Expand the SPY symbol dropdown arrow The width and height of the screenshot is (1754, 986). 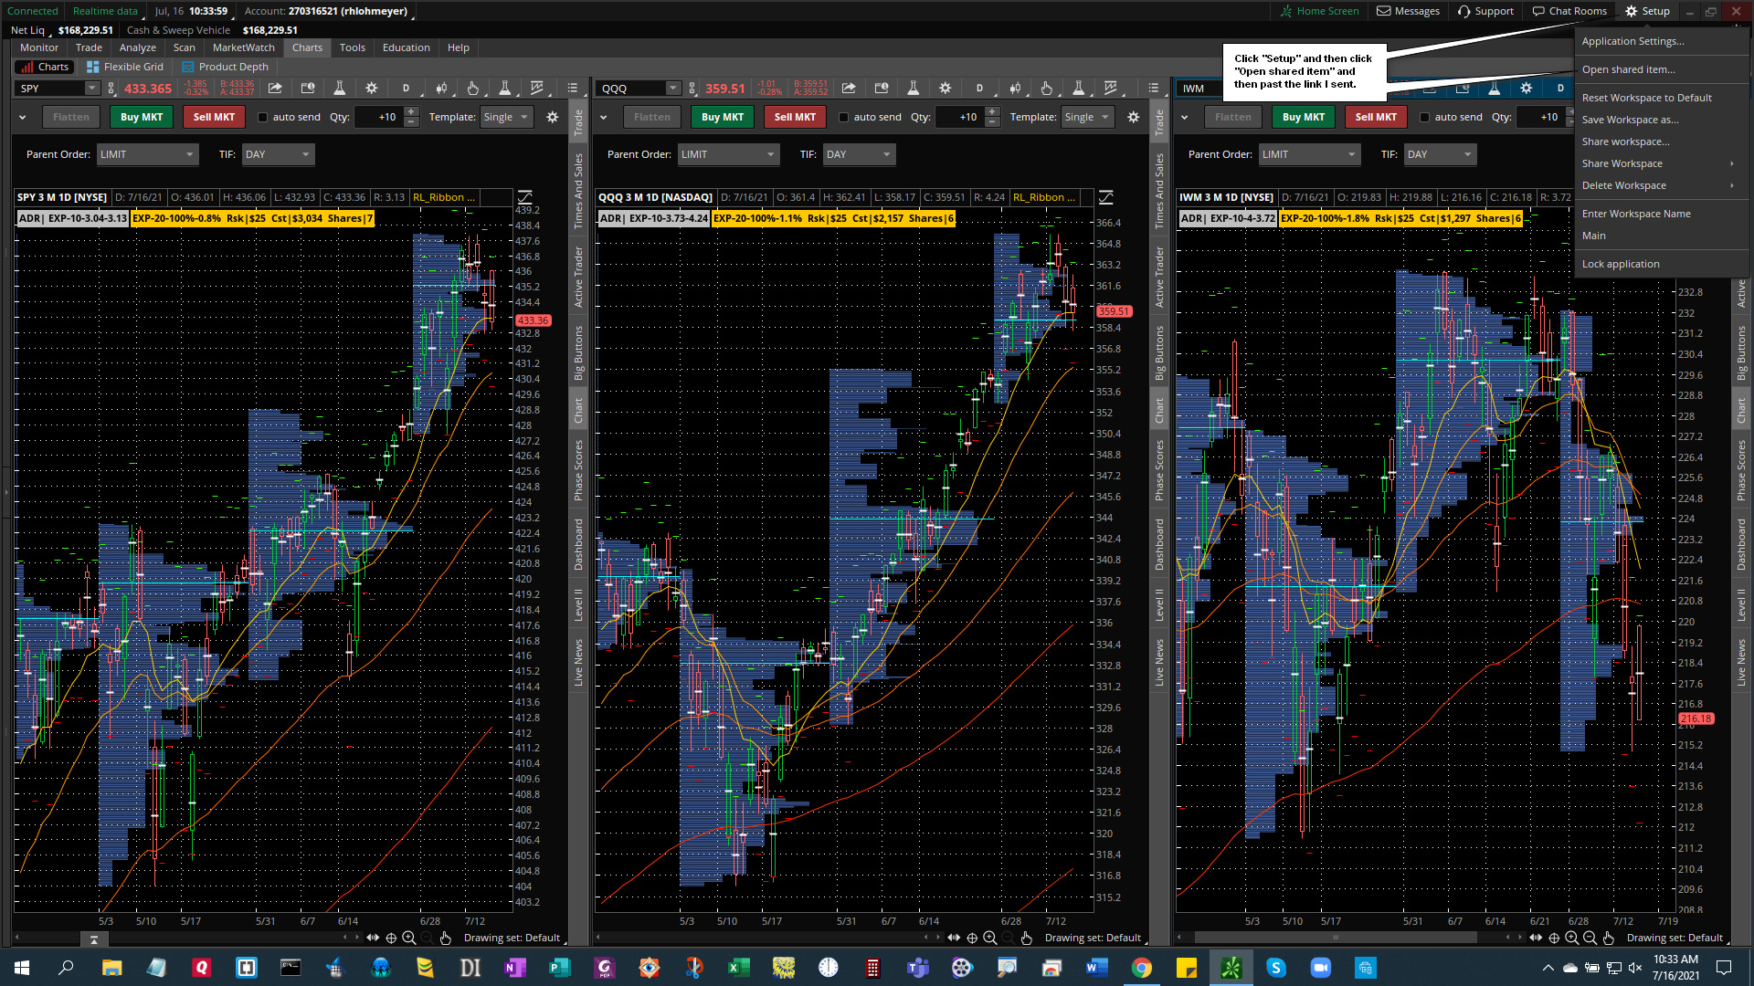pyautogui.click(x=91, y=89)
